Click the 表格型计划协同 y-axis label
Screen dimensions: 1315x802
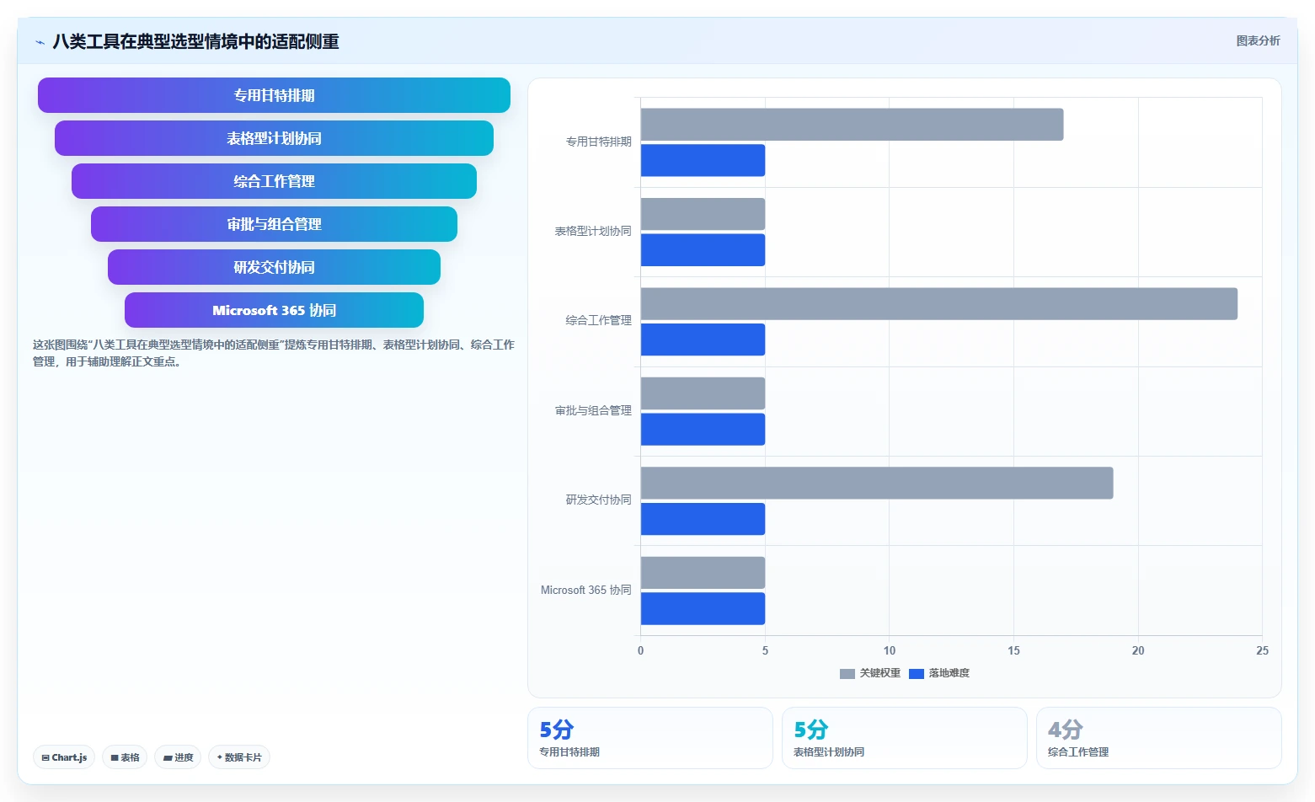click(x=593, y=231)
